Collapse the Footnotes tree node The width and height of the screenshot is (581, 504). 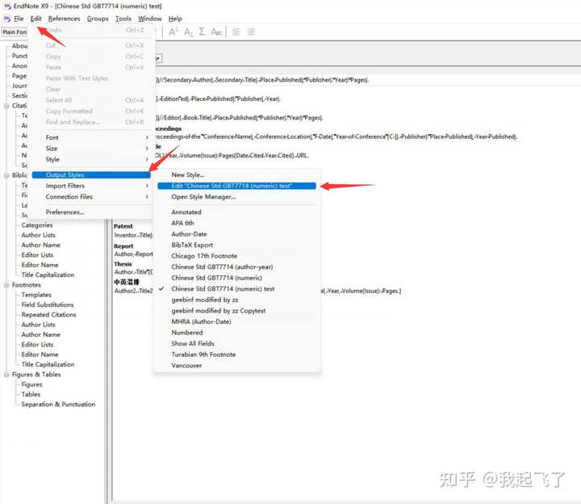click(x=6, y=285)
